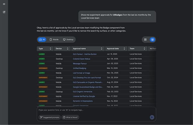Open Message Fanout approval link
193x125 pixels.
80,63
